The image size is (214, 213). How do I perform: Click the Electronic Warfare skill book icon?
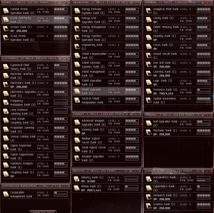coord(6,76)
